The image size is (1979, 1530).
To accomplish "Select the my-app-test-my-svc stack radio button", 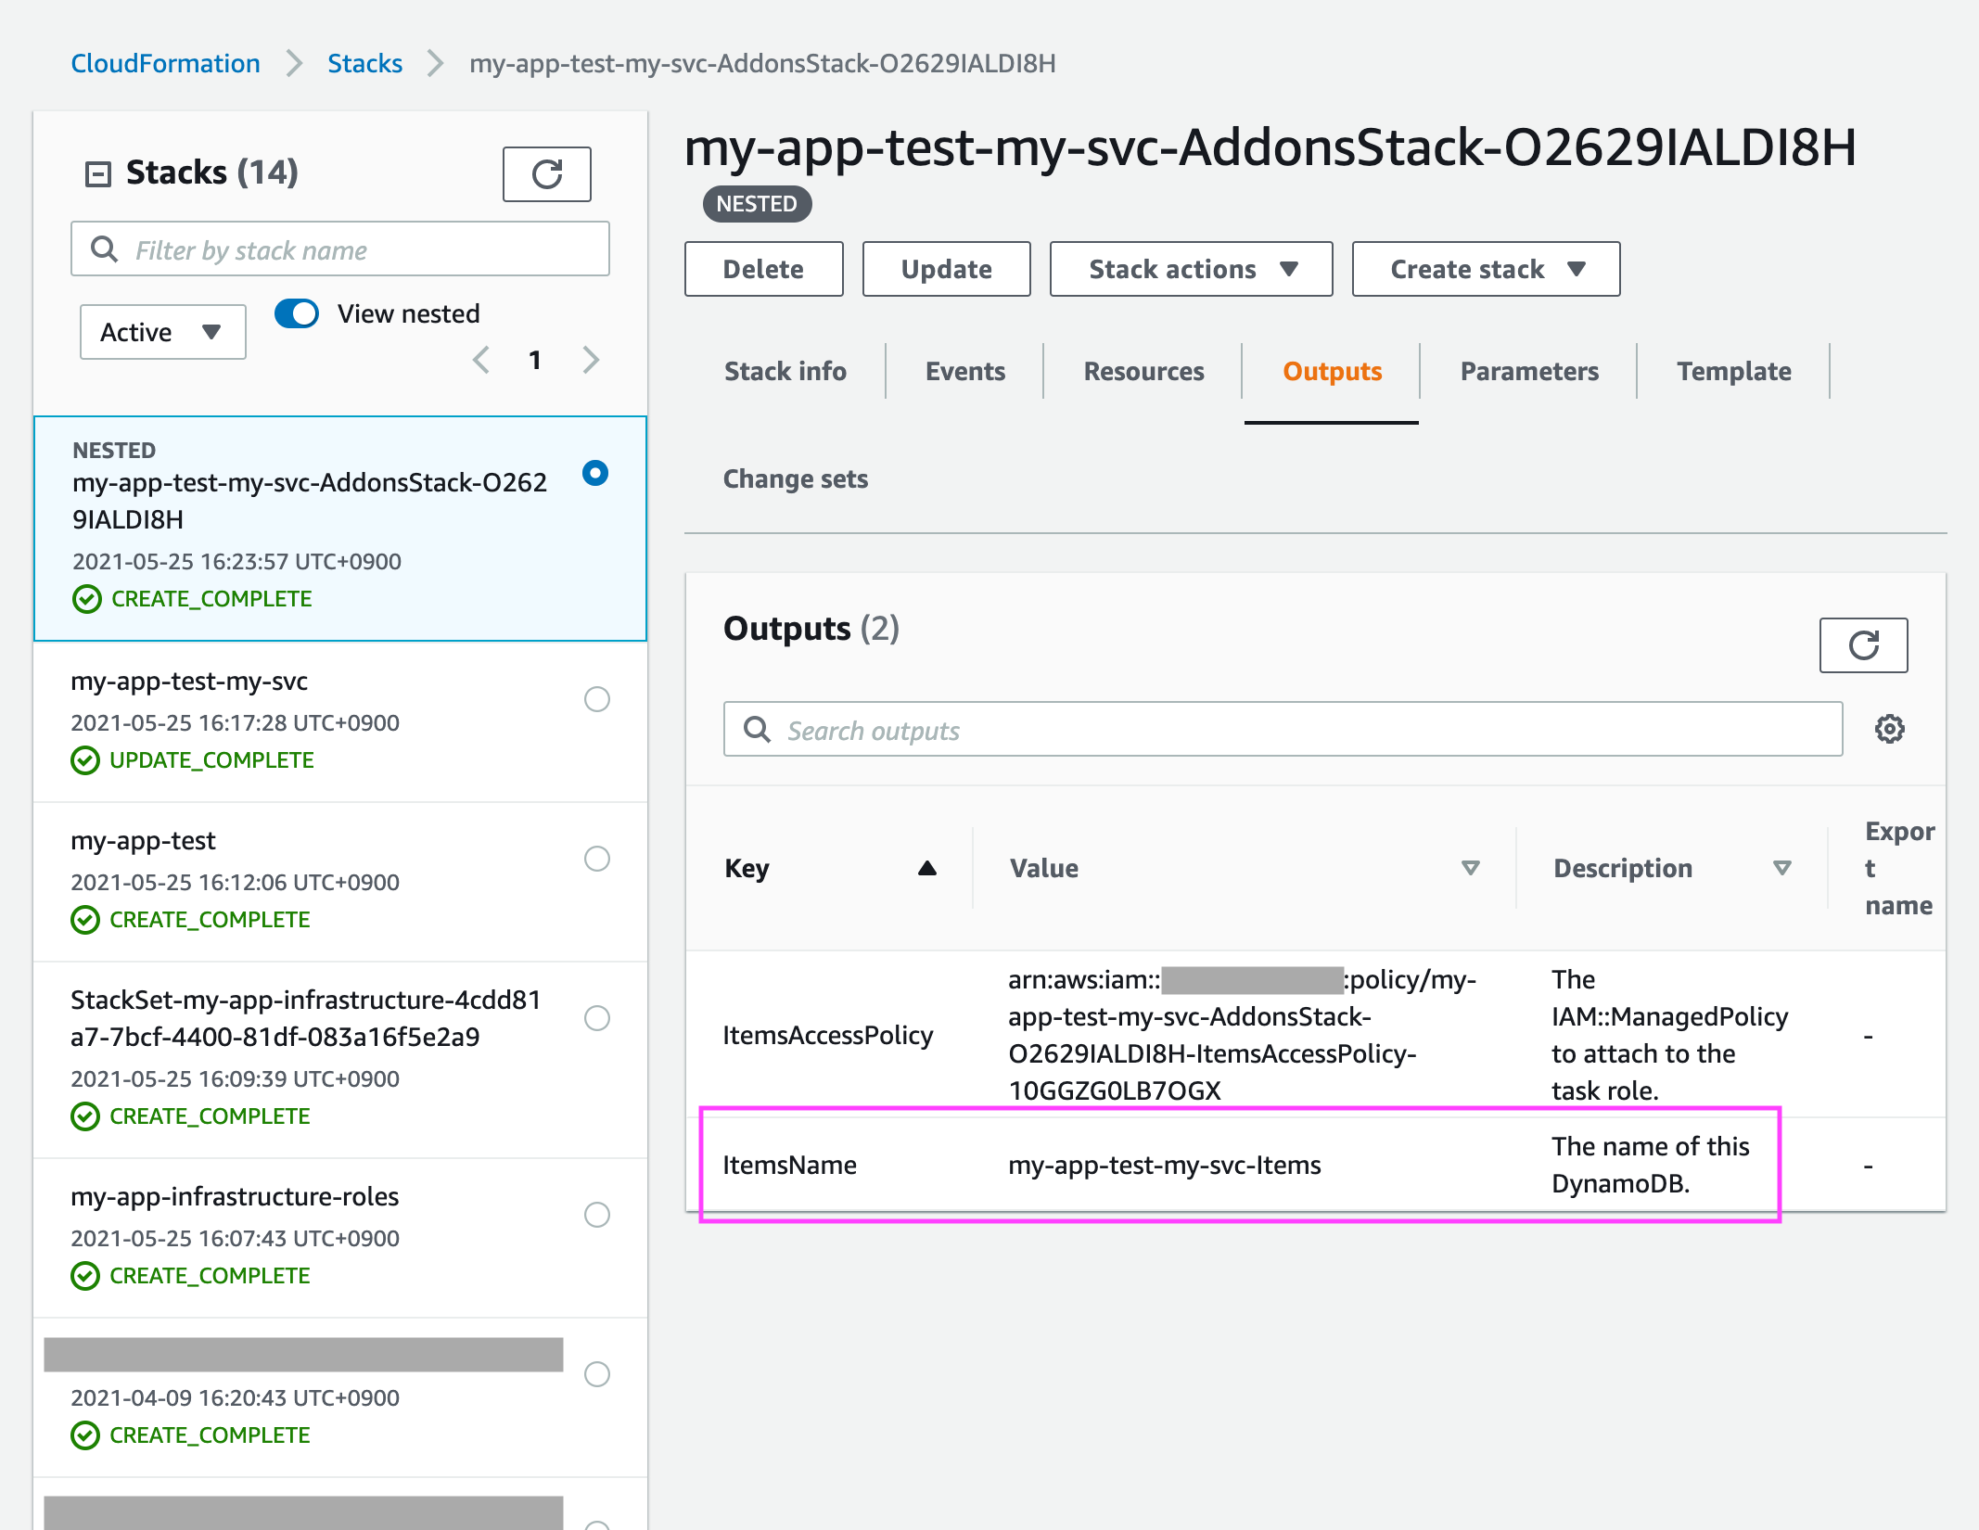I will coord(596,699).
